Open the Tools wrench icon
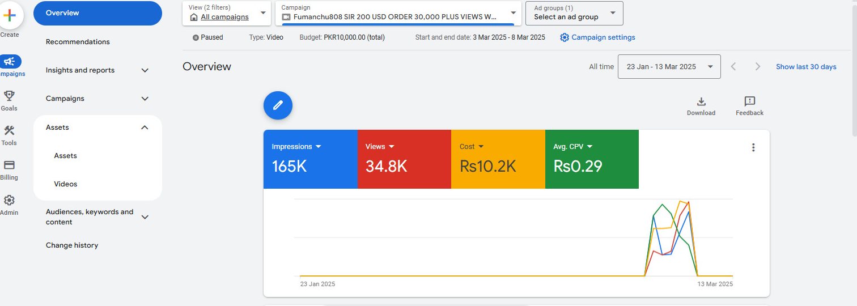Screen dimensions: 857x306 click(x=9, y=131)
